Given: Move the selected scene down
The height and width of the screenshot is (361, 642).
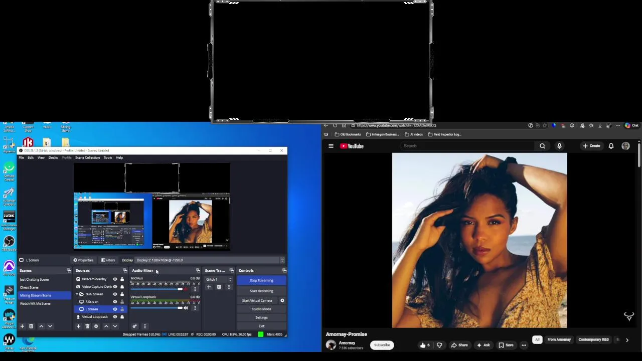Looking at the screenshot, I should [50, 326].
